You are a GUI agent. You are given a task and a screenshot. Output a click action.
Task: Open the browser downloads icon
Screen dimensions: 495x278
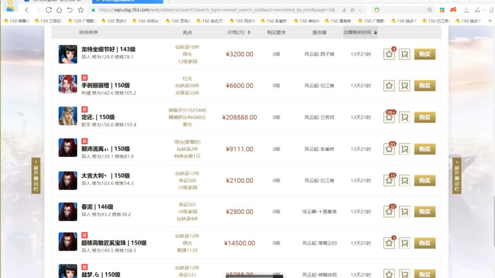(466, 10)
